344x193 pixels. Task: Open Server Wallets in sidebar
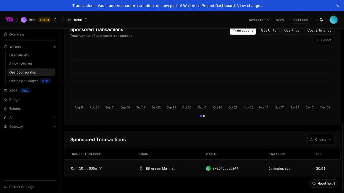(21, 64)
